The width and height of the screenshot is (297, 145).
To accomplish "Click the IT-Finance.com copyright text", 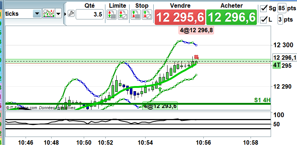I will [22, 108].
